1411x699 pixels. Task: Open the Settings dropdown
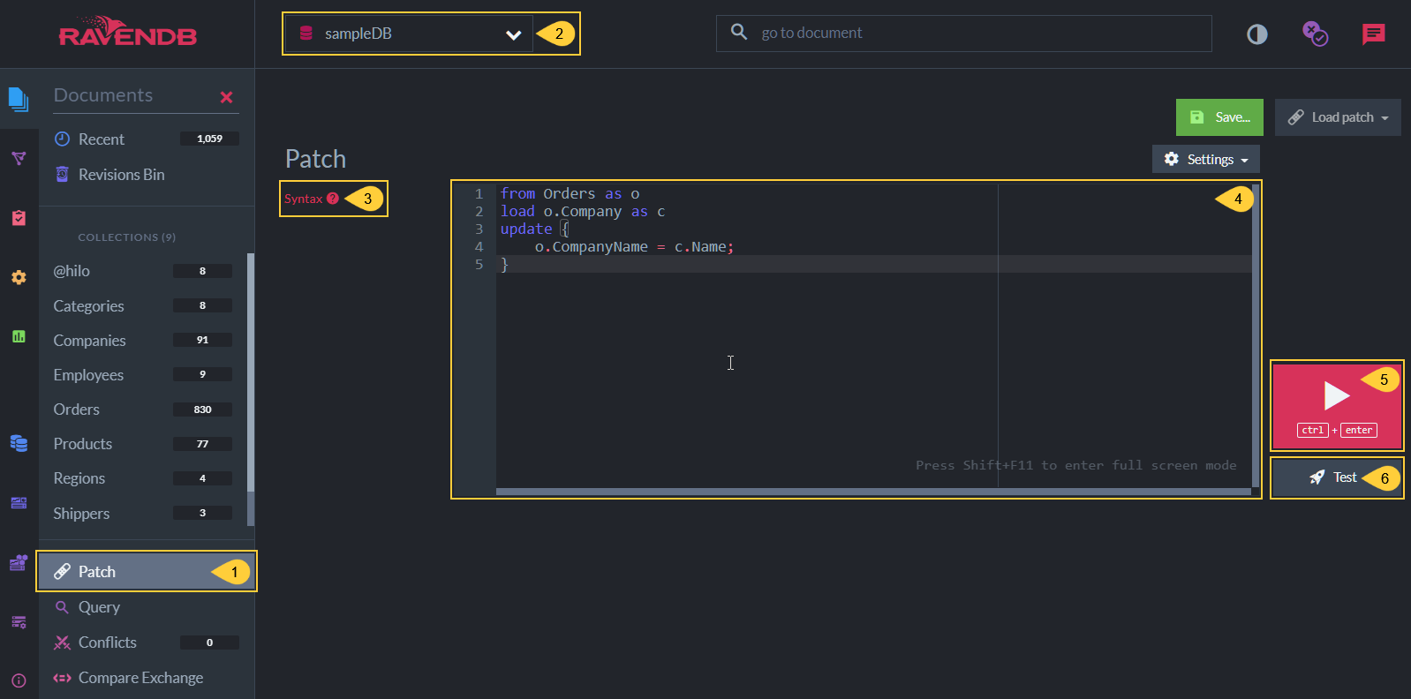coord(1206,159)
